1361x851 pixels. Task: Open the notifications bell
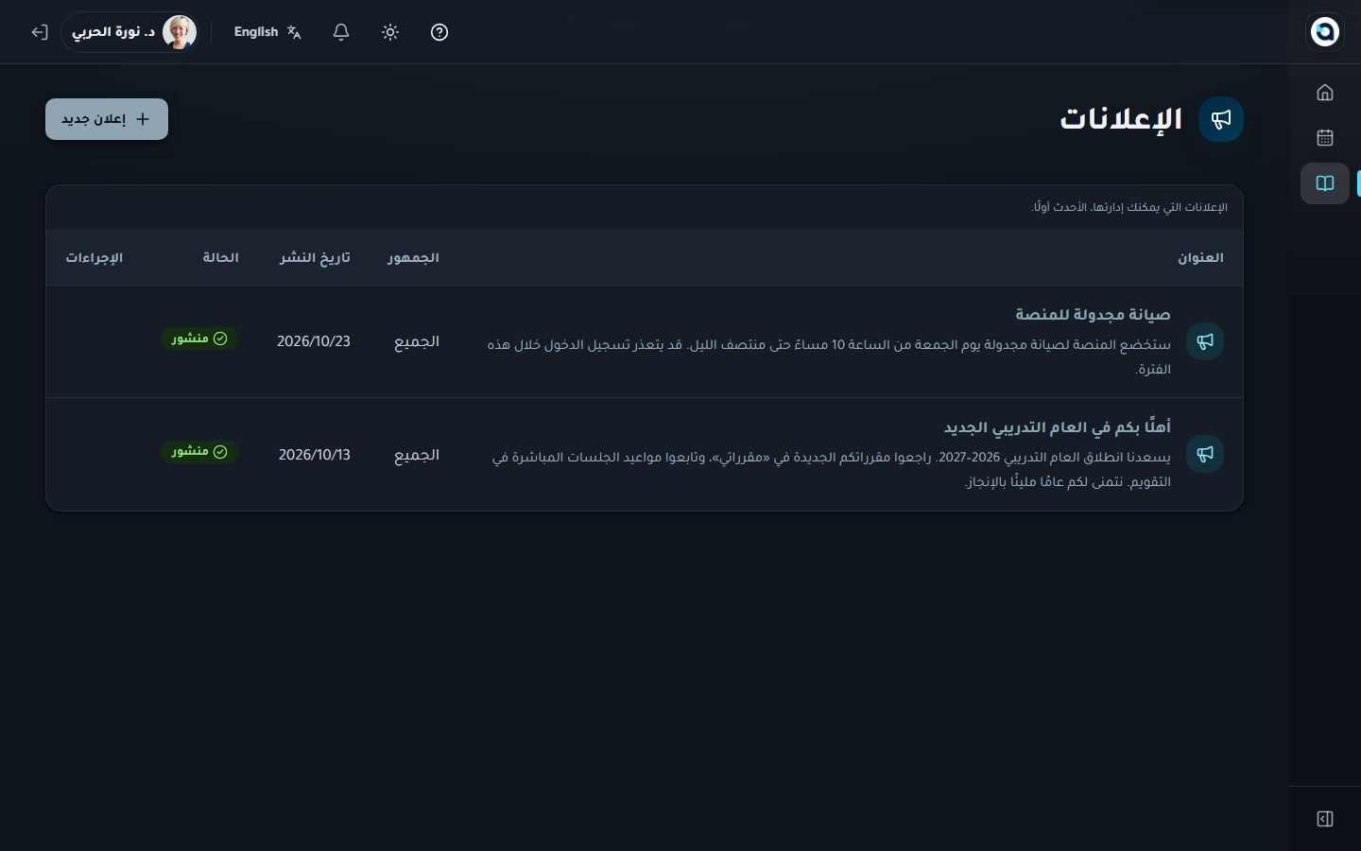341,32
